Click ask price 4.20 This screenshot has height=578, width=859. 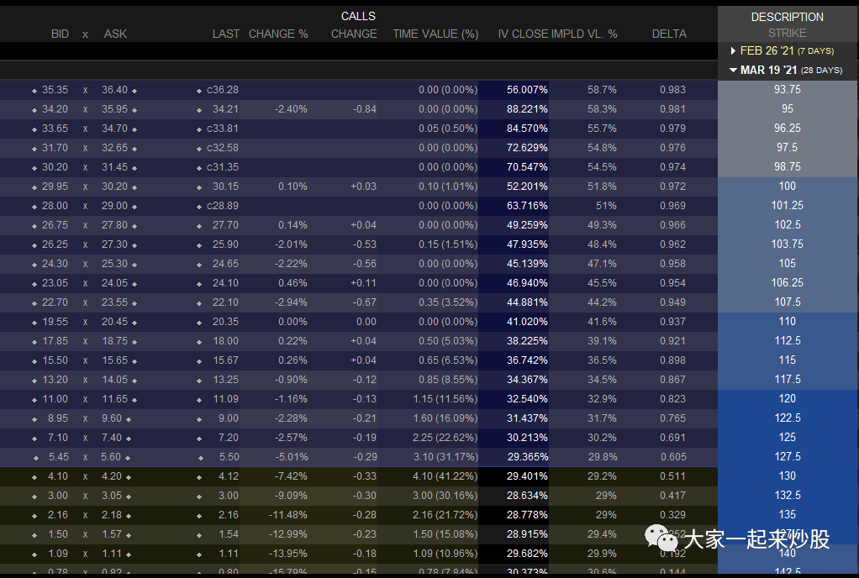click(x=112, y=476)
